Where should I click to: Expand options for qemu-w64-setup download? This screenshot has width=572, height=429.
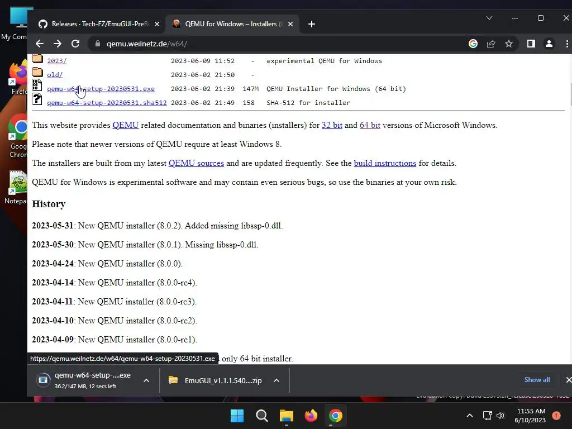click(x=146, y=380)
